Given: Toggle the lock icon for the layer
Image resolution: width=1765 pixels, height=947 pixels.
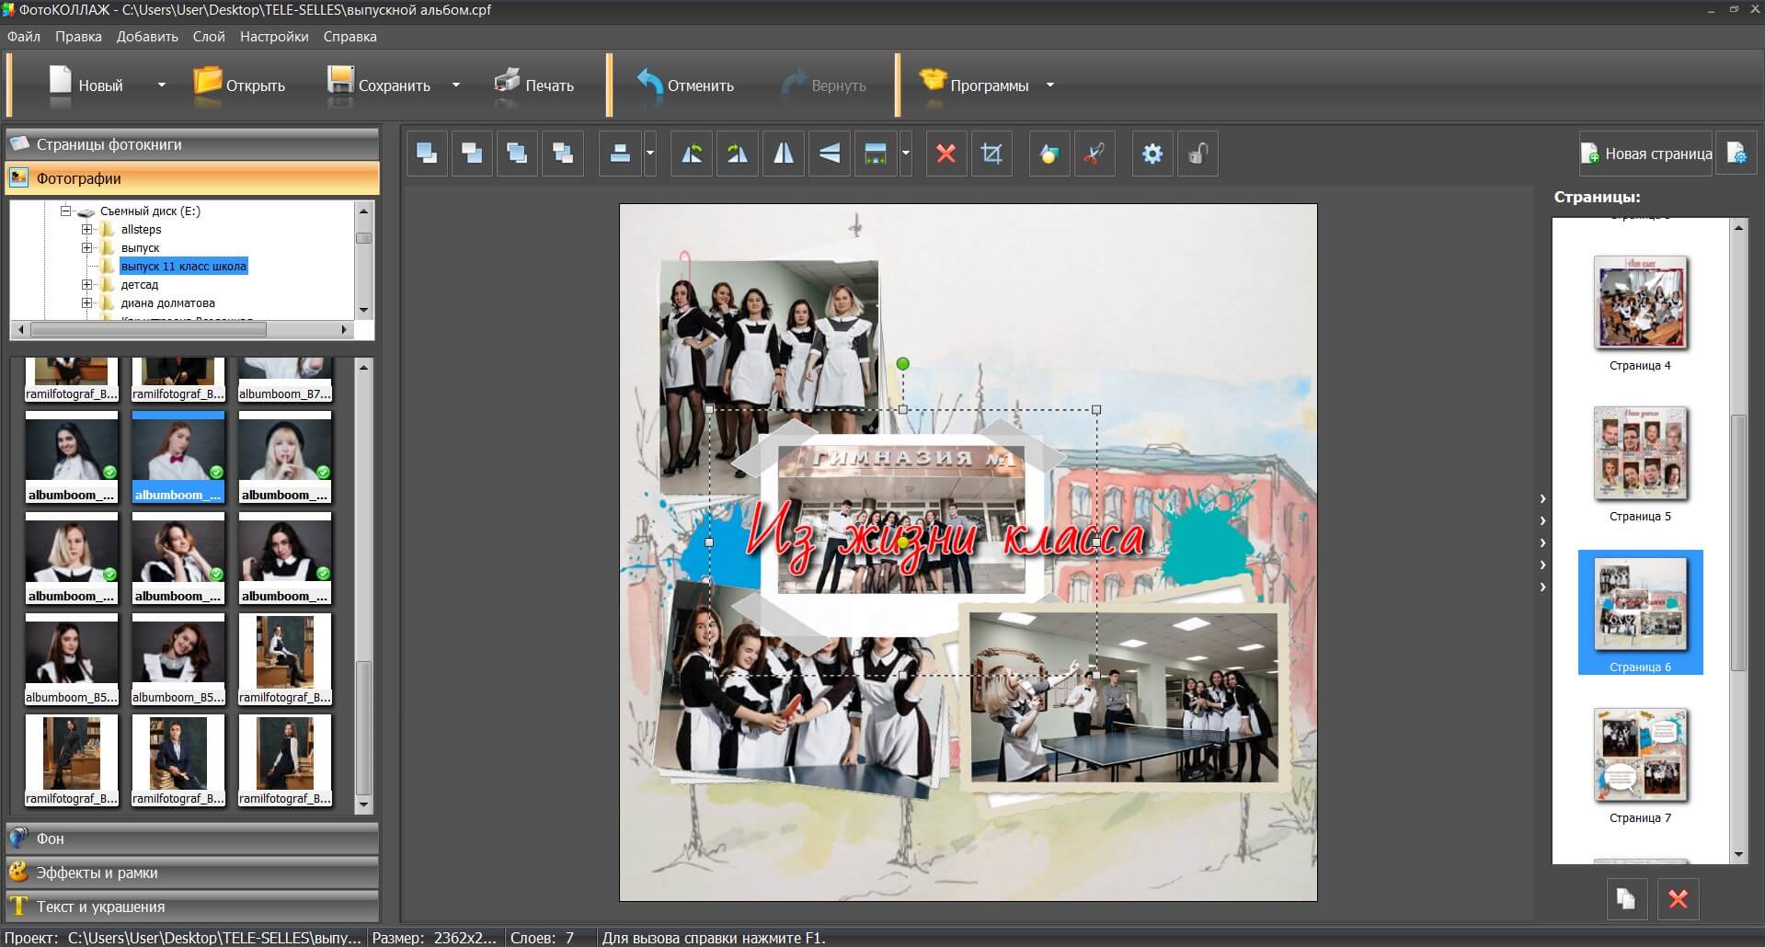Looking at the screenshot, I should pos(1198,154).
